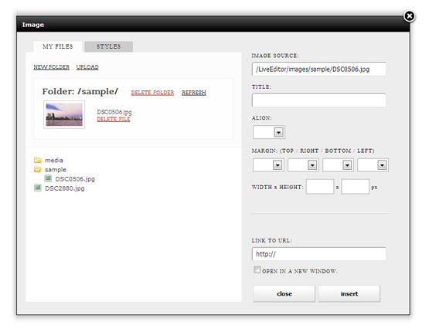Click the DSC2880.jpg image file icon
This screenshot has height=332, width=429.
pos(38,188)
